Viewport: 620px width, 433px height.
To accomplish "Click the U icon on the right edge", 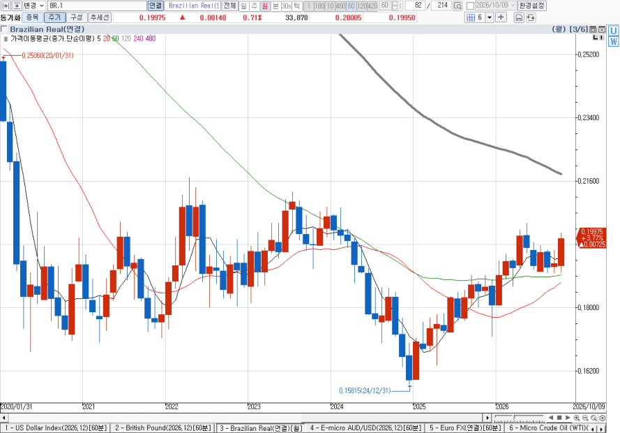I will pyautogui.click(x=614, y=31).
